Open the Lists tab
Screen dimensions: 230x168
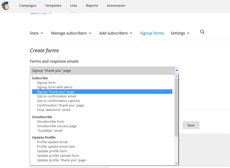73,6
